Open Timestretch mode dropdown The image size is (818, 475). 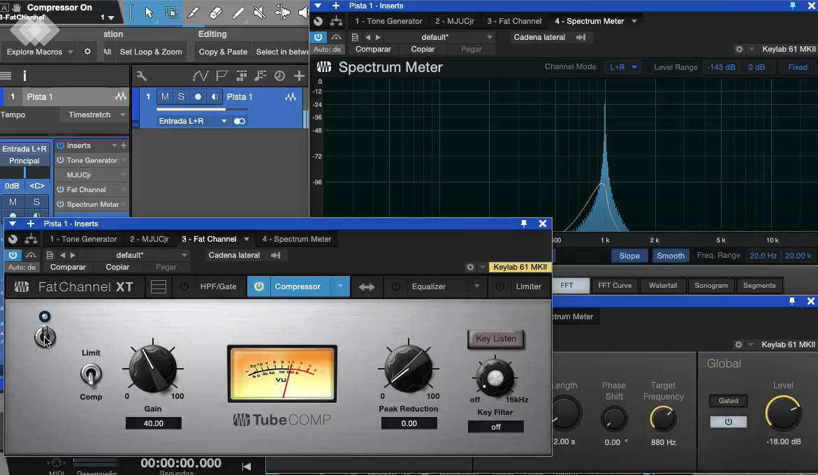[96, 115]
